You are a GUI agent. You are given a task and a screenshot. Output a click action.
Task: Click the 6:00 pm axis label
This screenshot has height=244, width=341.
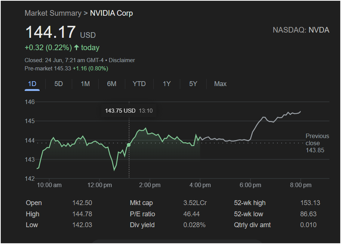tap(250, 185)
